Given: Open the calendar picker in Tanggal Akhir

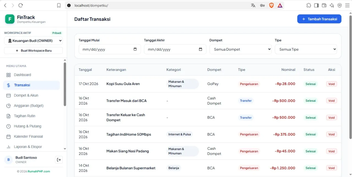Looking at the screenshot, I should click(200, 49).
